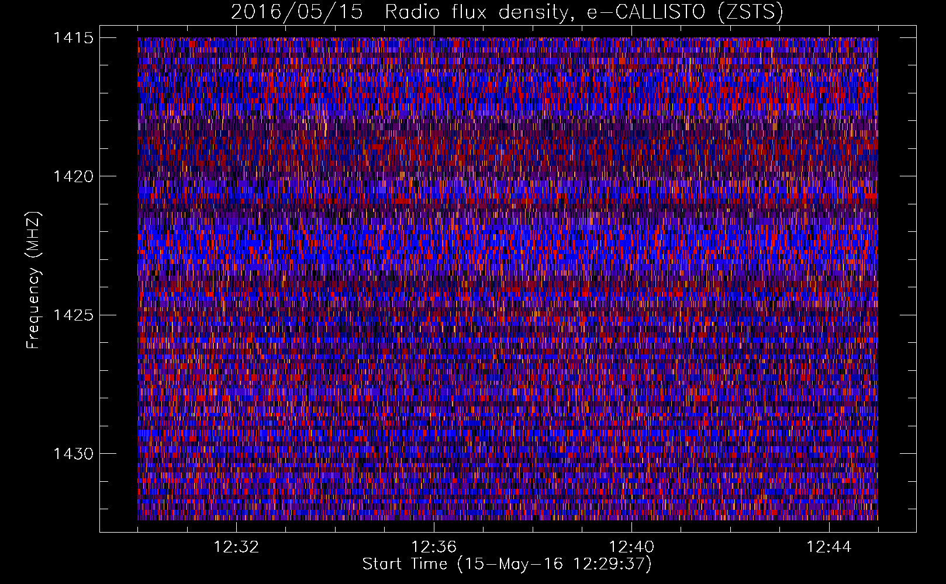The height and width of the screenshot is (584, 946).
Task: Click the 'Frequency (MHZ)' axis title
Action: 33,280
